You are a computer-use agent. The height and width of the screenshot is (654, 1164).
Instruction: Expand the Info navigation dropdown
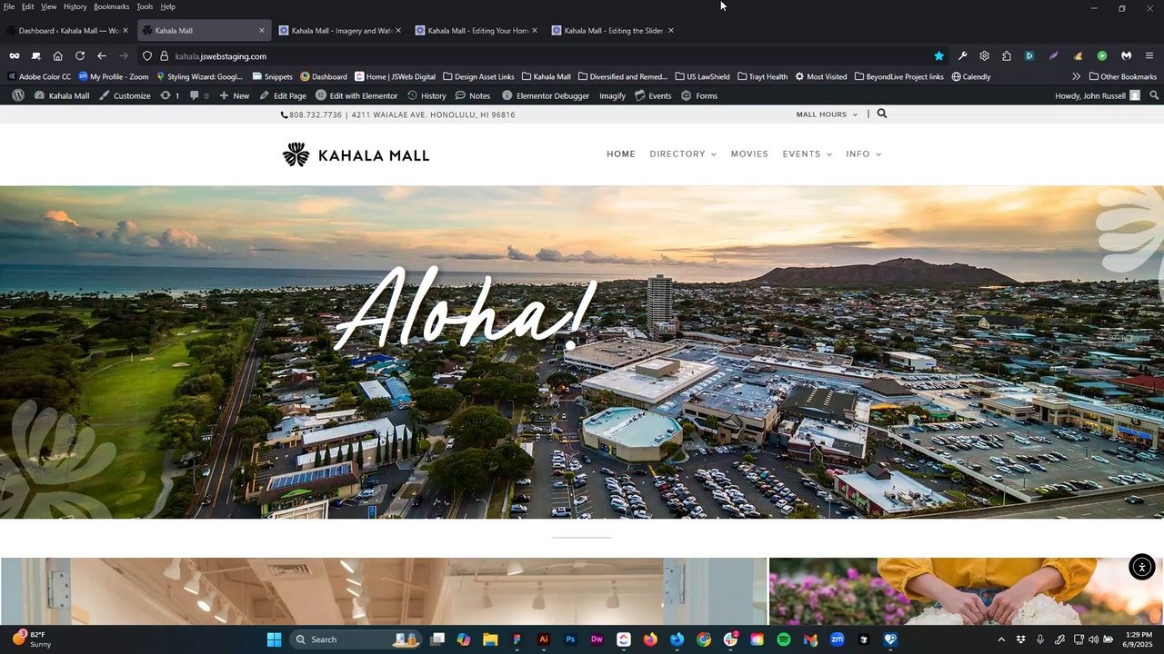pyautogui.click(x=864, y=154)
